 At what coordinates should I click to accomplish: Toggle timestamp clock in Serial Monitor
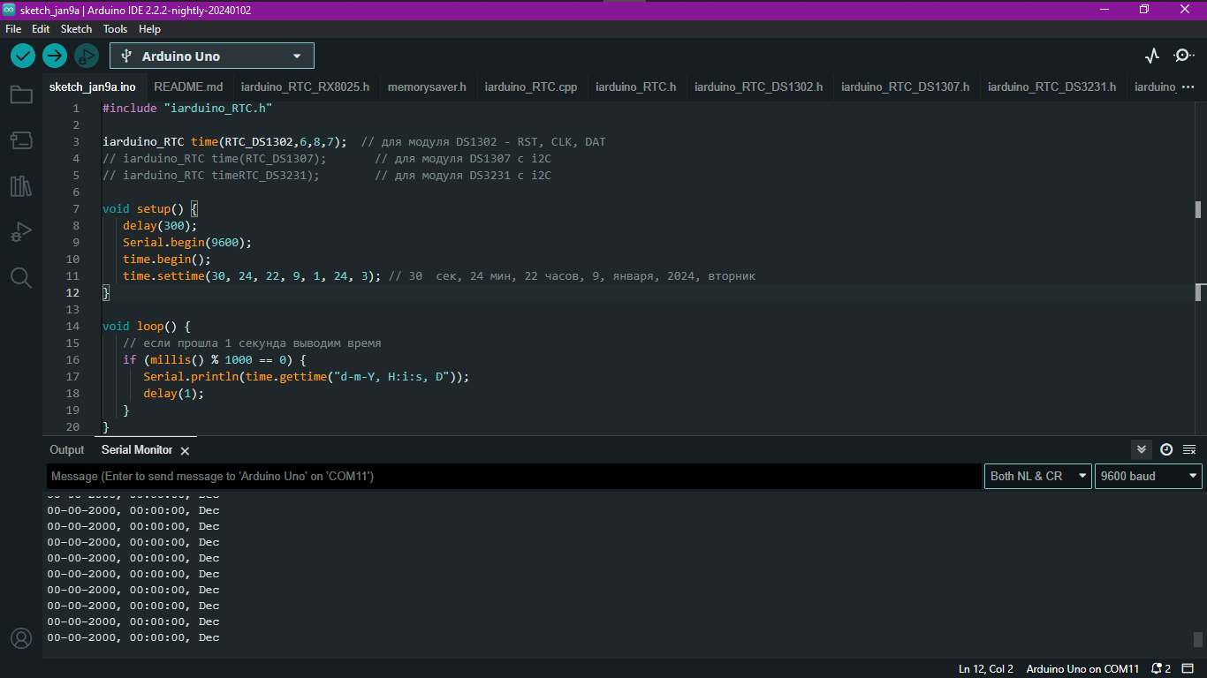pos(1166,449)
